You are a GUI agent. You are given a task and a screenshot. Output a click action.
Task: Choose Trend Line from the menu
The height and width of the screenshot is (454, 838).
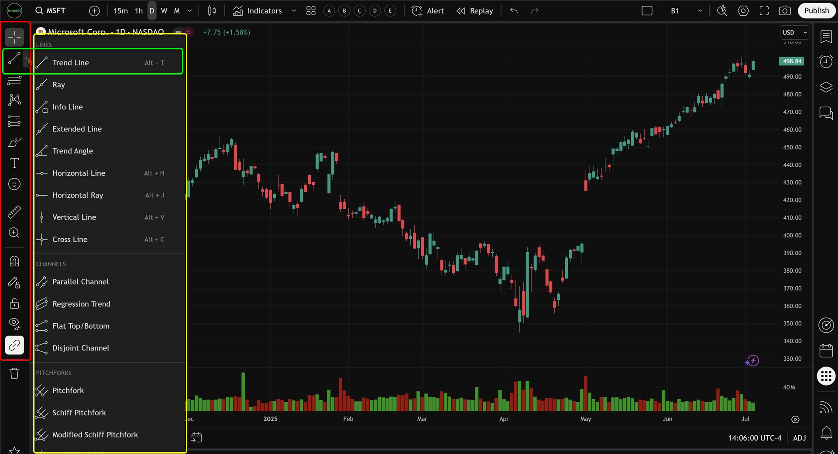(x=108, y=63)
